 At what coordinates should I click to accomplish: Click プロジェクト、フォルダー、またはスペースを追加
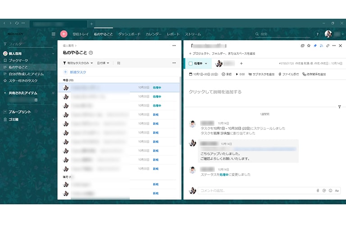pos(222,54)
